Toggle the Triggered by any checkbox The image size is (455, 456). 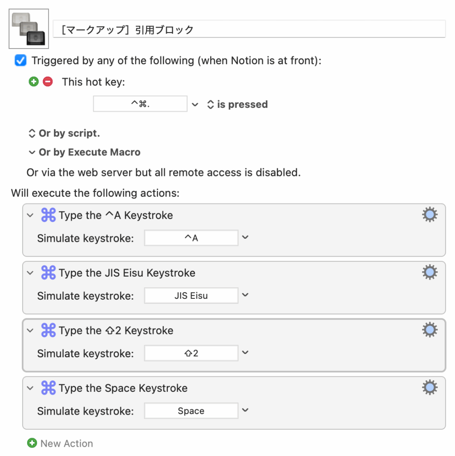click(x=20, y=61)
